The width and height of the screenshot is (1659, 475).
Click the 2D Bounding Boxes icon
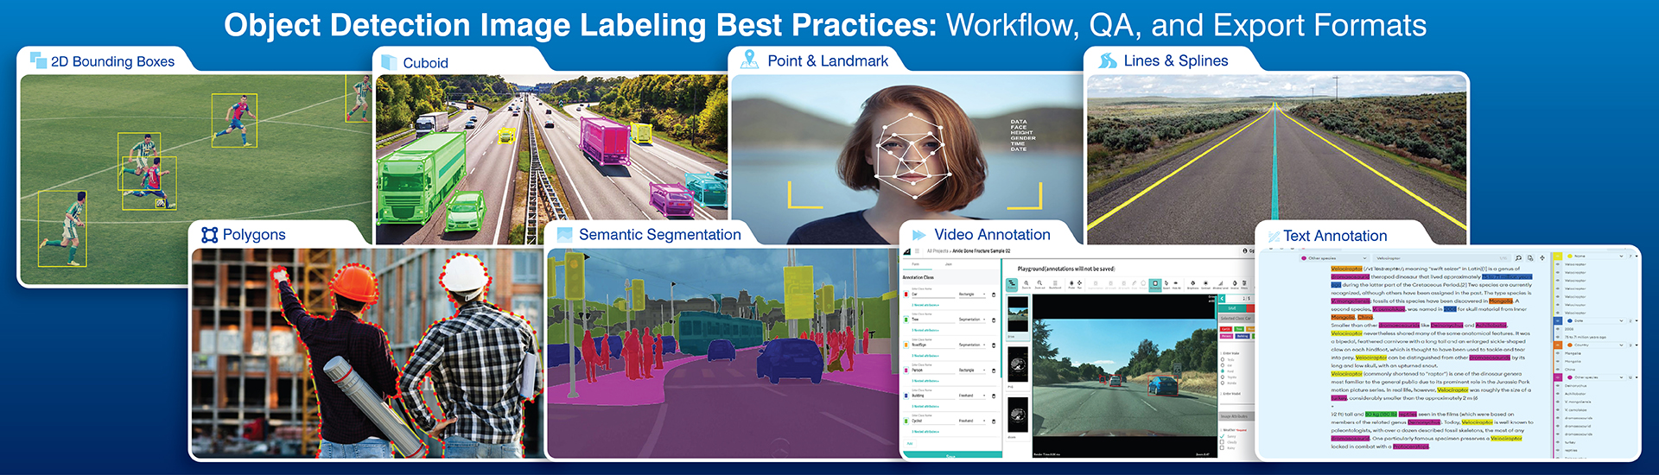click(x=38, y=60)
